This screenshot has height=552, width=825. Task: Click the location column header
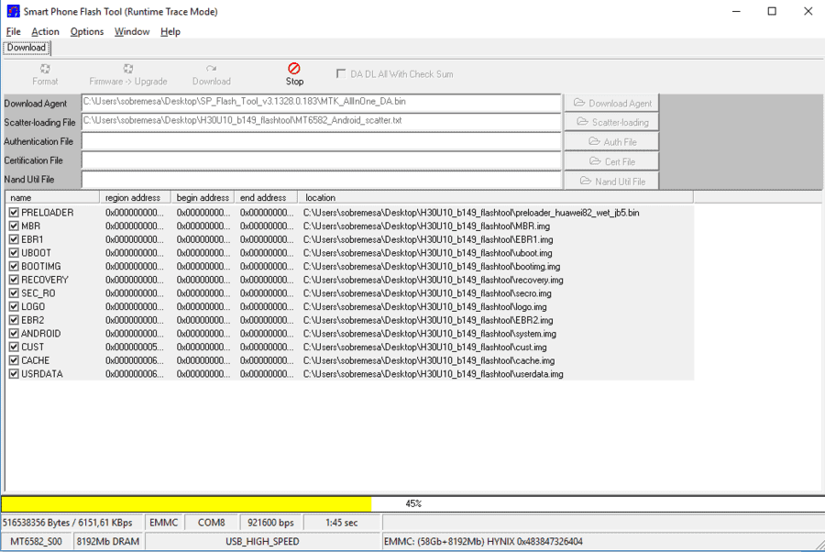pos(496,198)
